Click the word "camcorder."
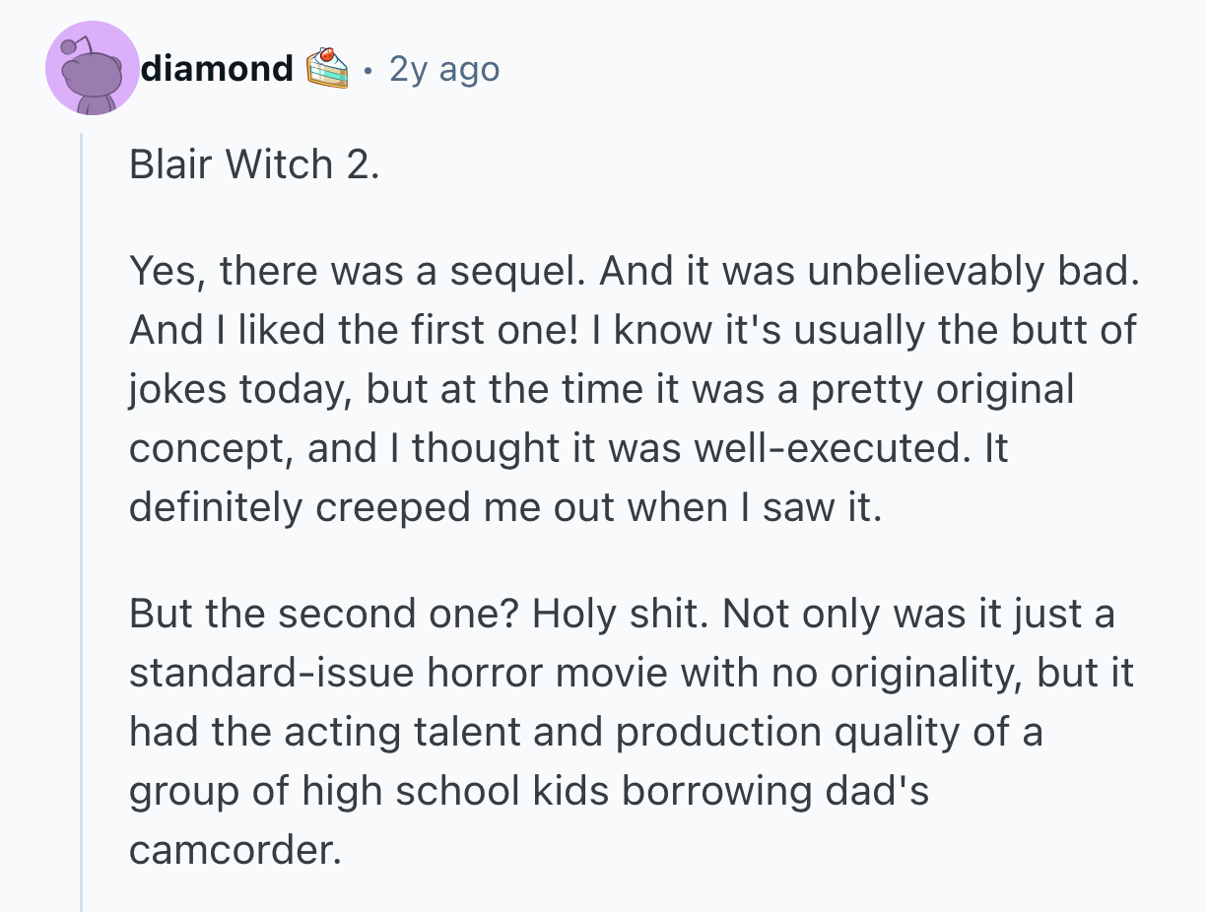The width and height of the screenshot is (1206, 912). point(234,850)
